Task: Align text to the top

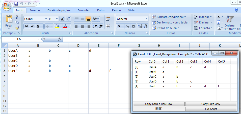Action: [x=76, y=19]
